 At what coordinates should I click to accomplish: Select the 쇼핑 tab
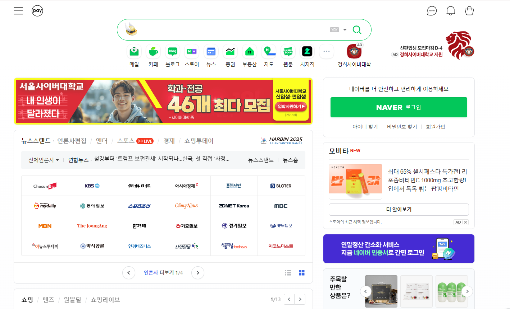click(x=27, y=300)
